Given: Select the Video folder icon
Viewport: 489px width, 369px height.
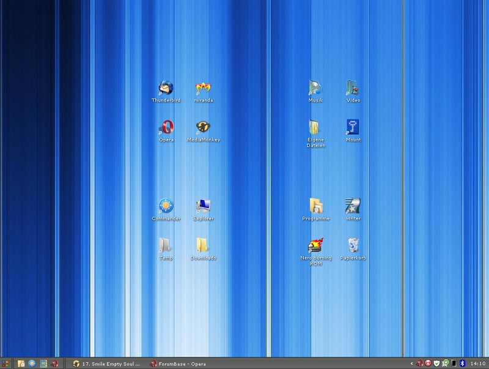Looking at the screenshot, I should [x=353, y=91].
